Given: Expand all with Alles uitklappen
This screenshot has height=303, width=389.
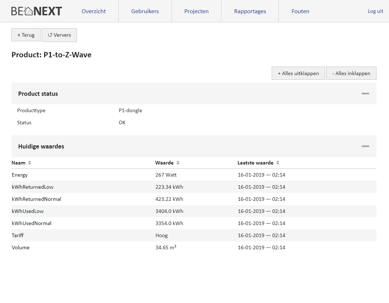Looking at the screenshot, I should [x=298, y=73].
